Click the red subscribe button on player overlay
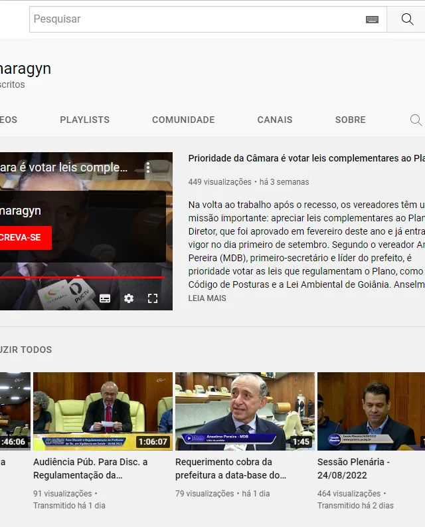Screen dimensions: 425x527 coord(25,238)
